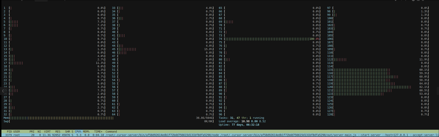Click the 'Uptime: 77 days' line
The height and width of the screenshot is (137, 439).
click(239, 125)
